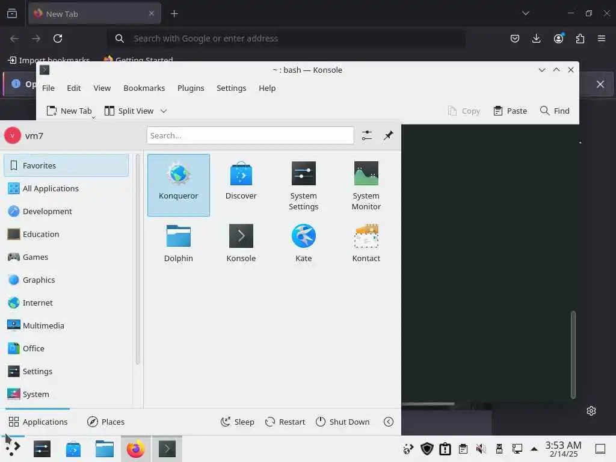This screenshot has height=462, width=616.
Task: Open Internet category
Action: click(66, 303)
